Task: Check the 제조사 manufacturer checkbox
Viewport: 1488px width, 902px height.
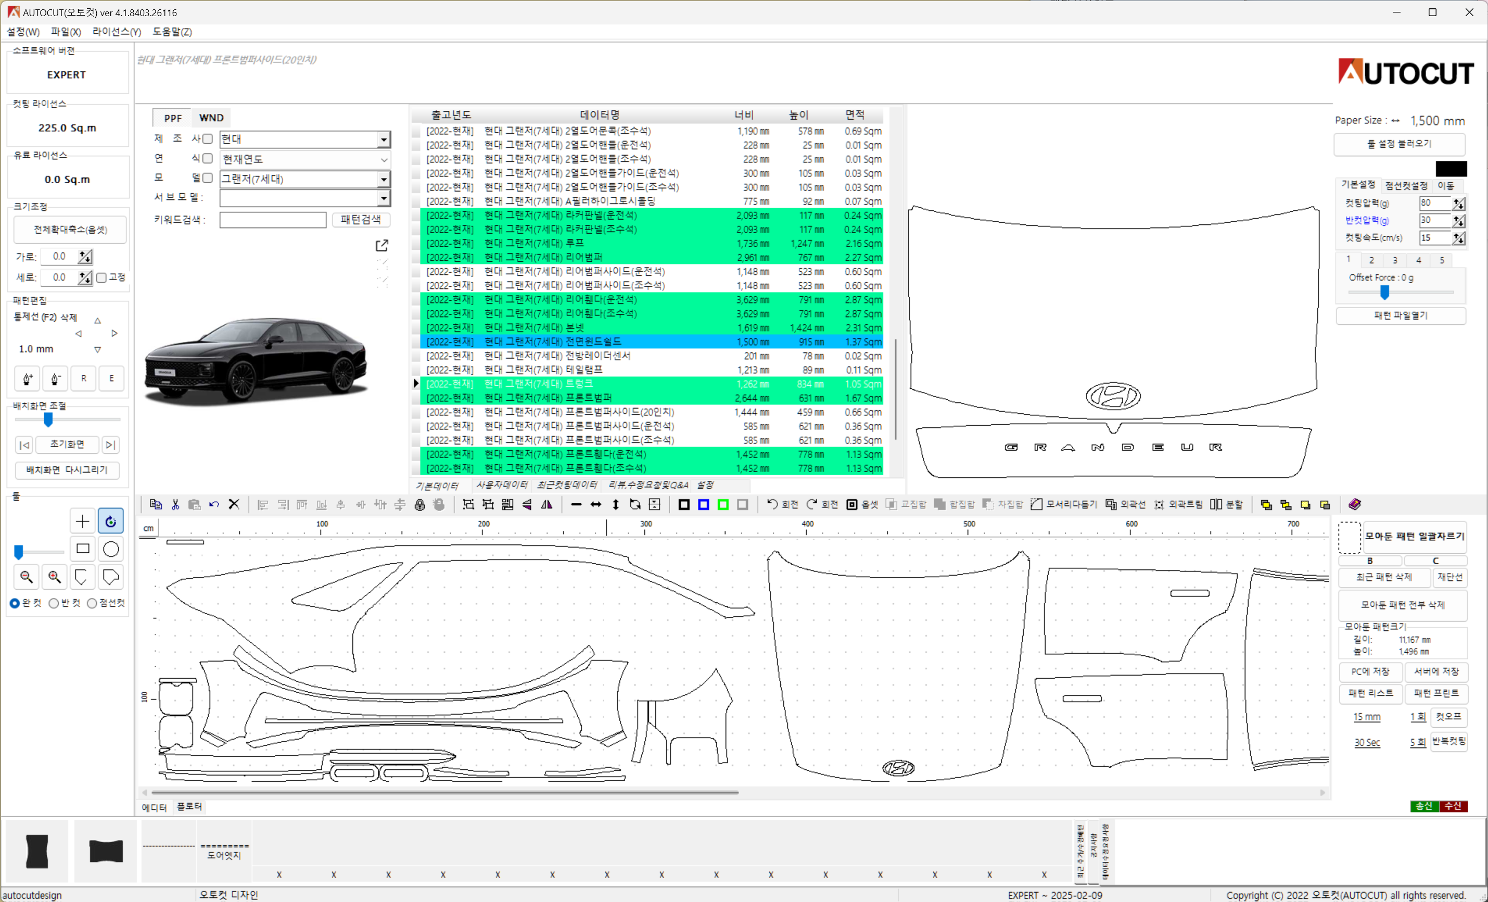Action: (207, 139)
